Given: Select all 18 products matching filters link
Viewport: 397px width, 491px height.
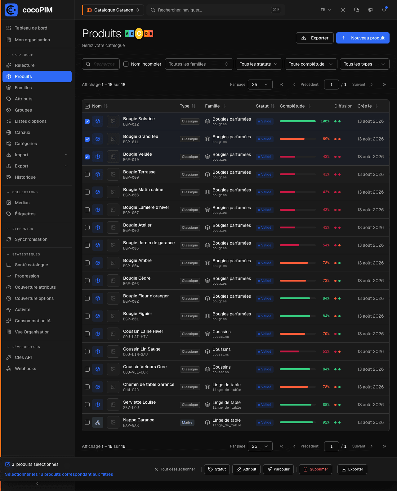Looking at the screenshot, I should point(59,474).
